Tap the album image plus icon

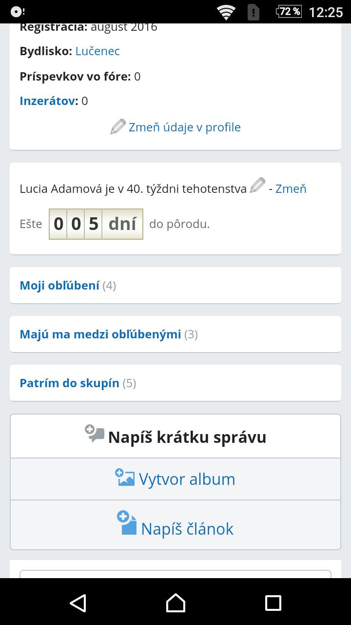(x=125, y=477)
